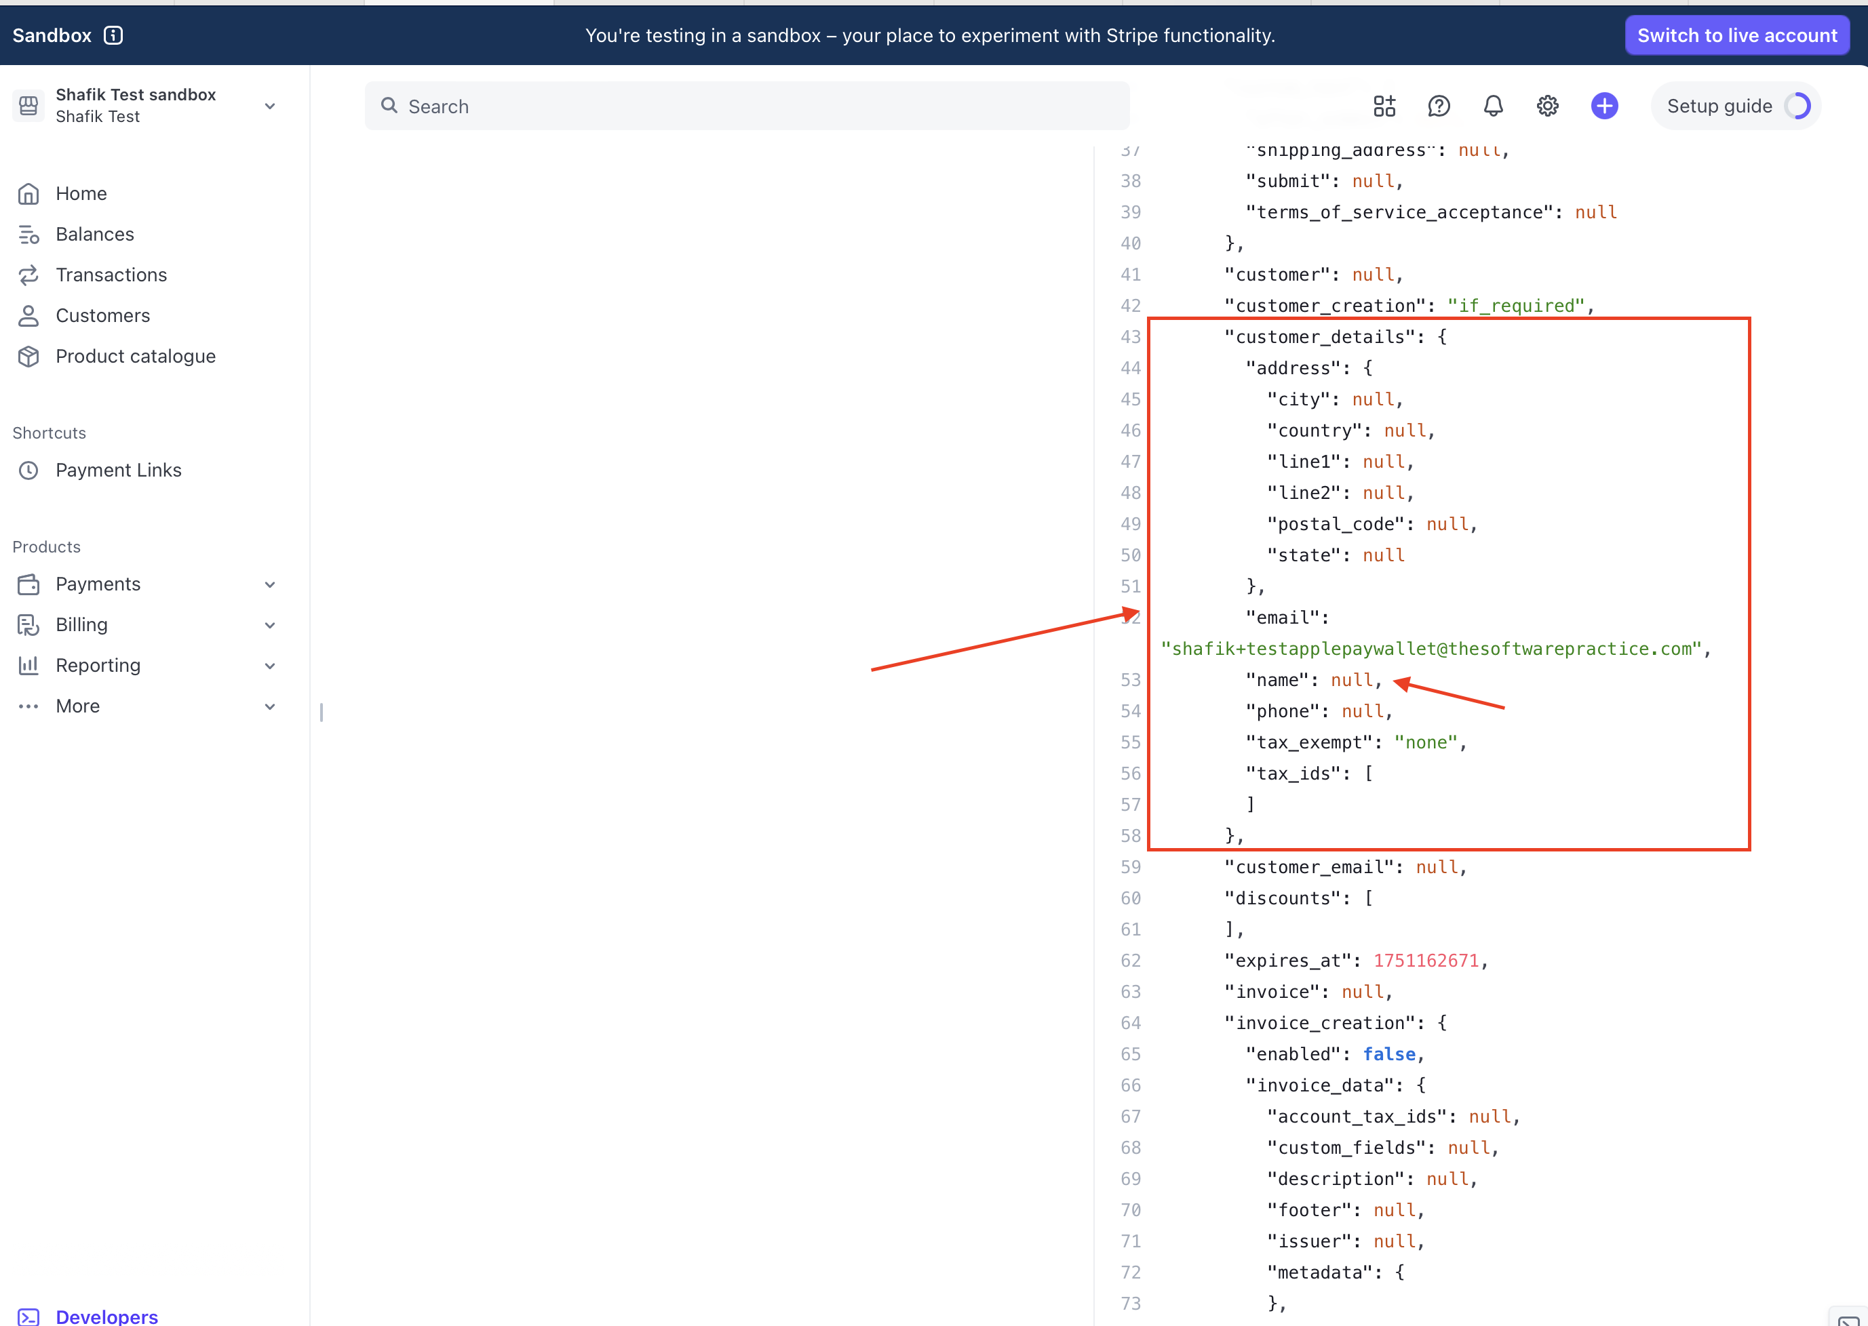Image resolution: width=1868 pixels, height=1326 pixels.
Task: Open the help question mark icon
Action: pyautogui.click(x=1439, y=106)
